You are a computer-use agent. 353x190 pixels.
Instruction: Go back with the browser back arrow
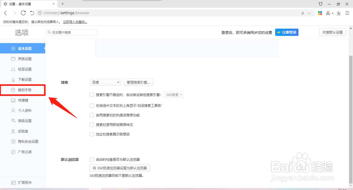pos(5,13)
